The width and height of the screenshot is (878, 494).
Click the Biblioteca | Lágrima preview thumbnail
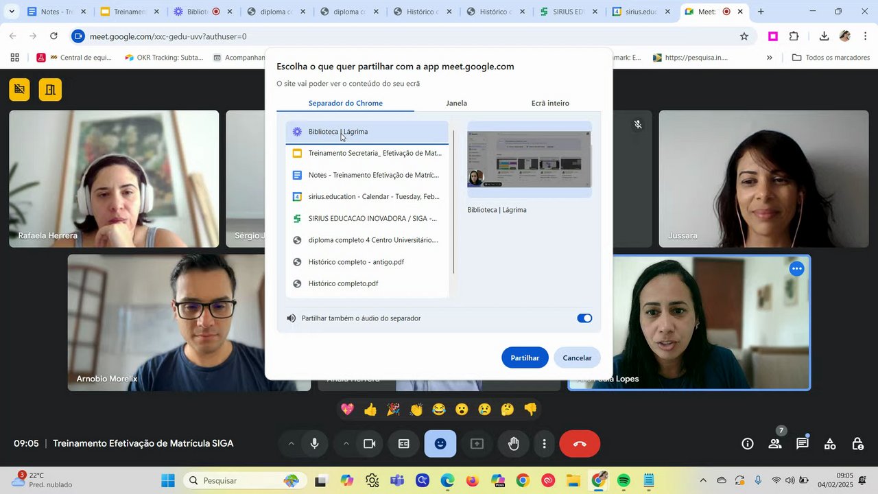pos(529,159)
